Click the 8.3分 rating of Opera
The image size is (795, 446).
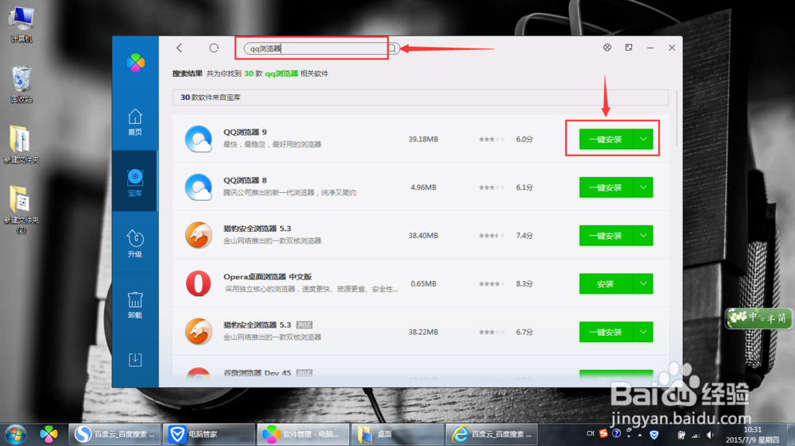pyautogui.click(x=524, y=284)
